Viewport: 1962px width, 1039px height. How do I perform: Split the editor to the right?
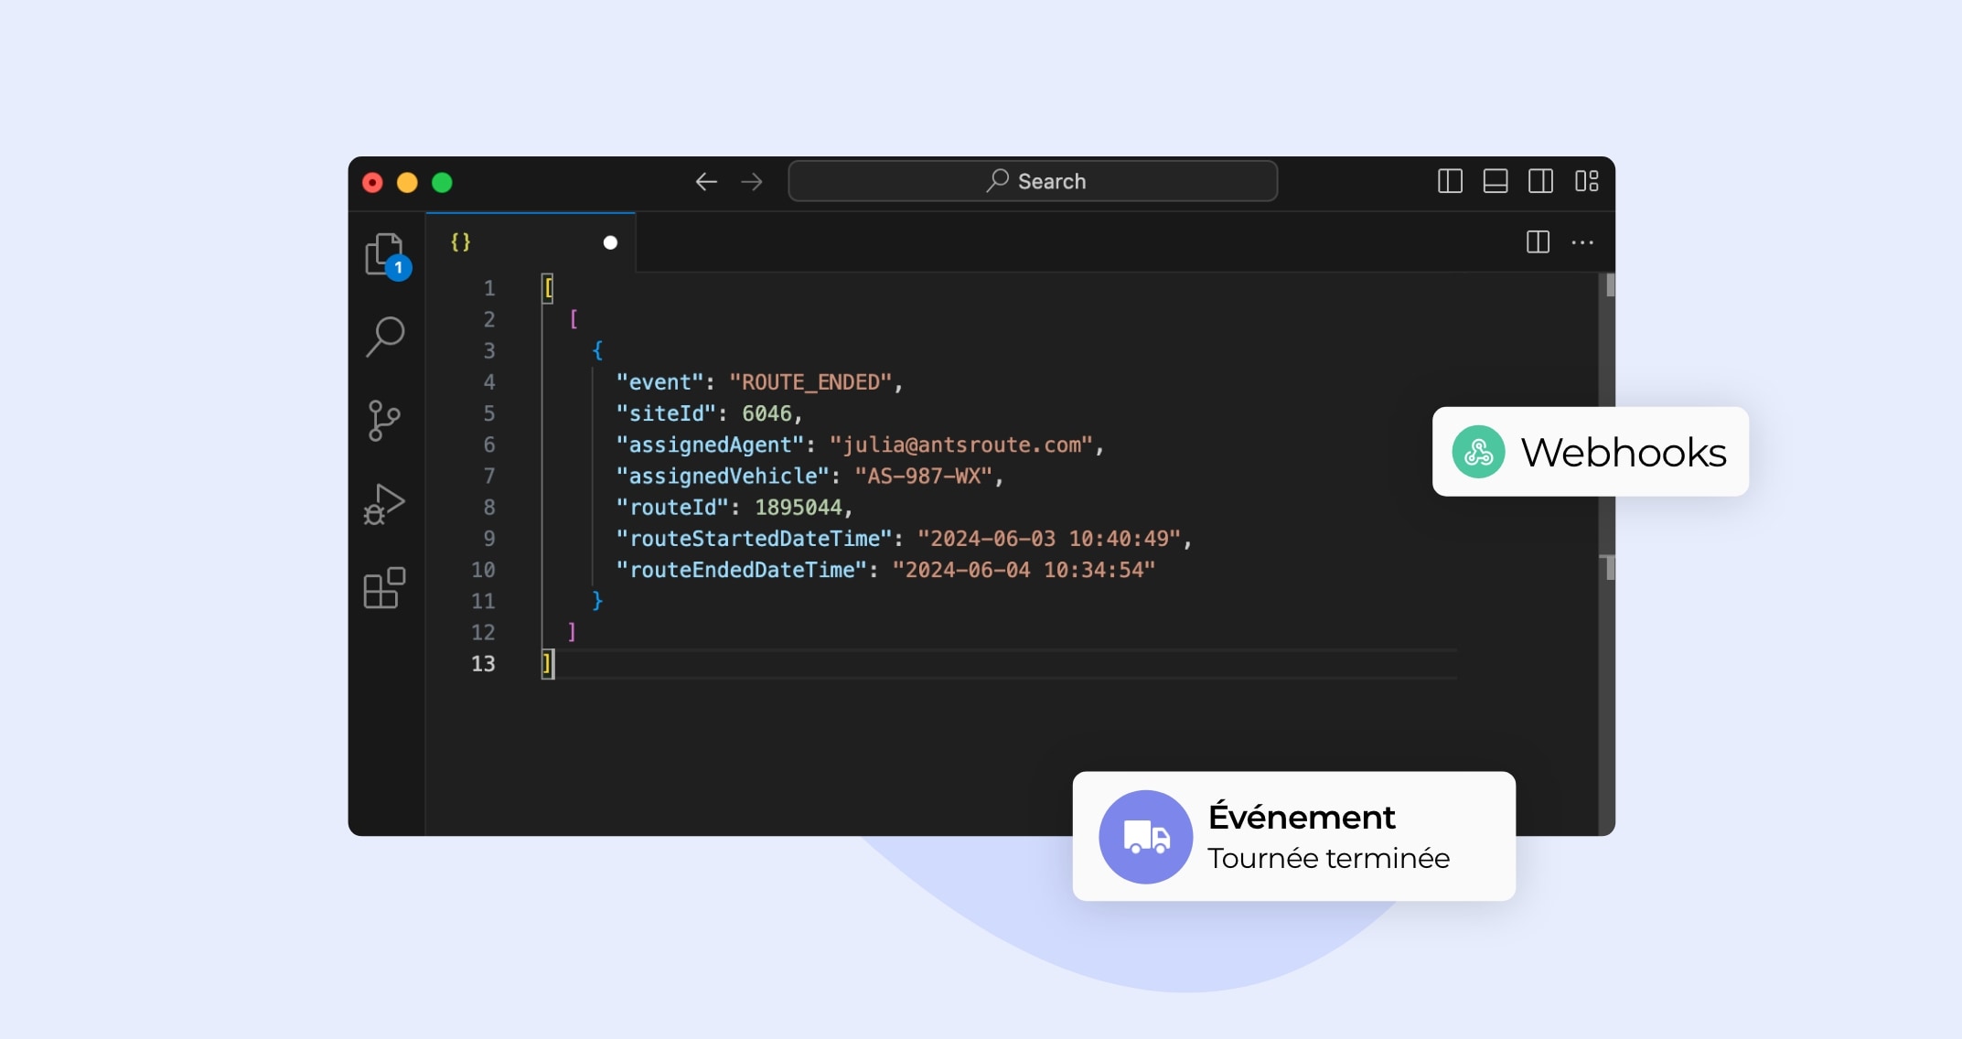[1538, 242]
